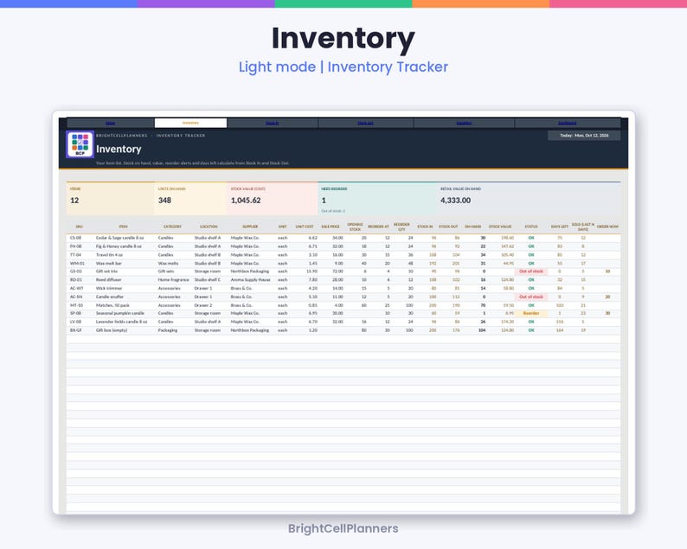Select the Items summary card showing 12
This screenshot has height=549, width=687.
click(x=110, y=198)
